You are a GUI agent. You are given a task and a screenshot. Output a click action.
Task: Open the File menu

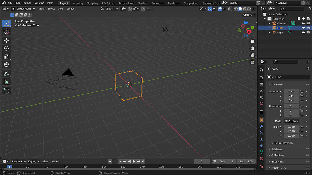pyautogui.click(x=10, y=3)
